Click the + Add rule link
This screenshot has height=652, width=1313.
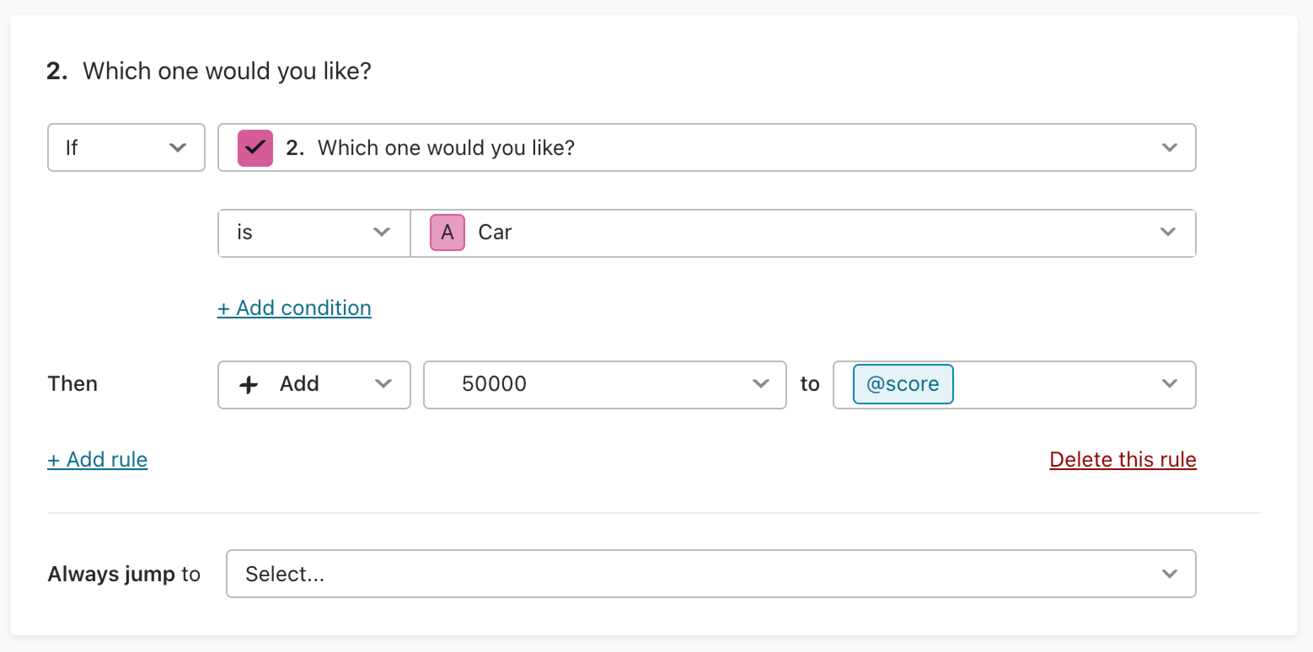pos(97,460)
